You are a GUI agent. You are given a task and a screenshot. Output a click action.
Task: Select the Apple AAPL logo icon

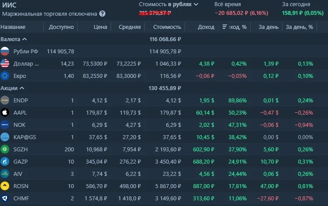click(x=5, y=112)
